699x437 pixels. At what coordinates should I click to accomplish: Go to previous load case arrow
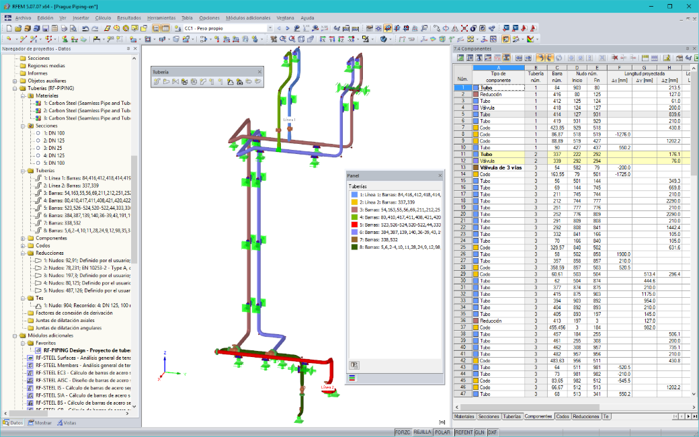pos(279,28)
